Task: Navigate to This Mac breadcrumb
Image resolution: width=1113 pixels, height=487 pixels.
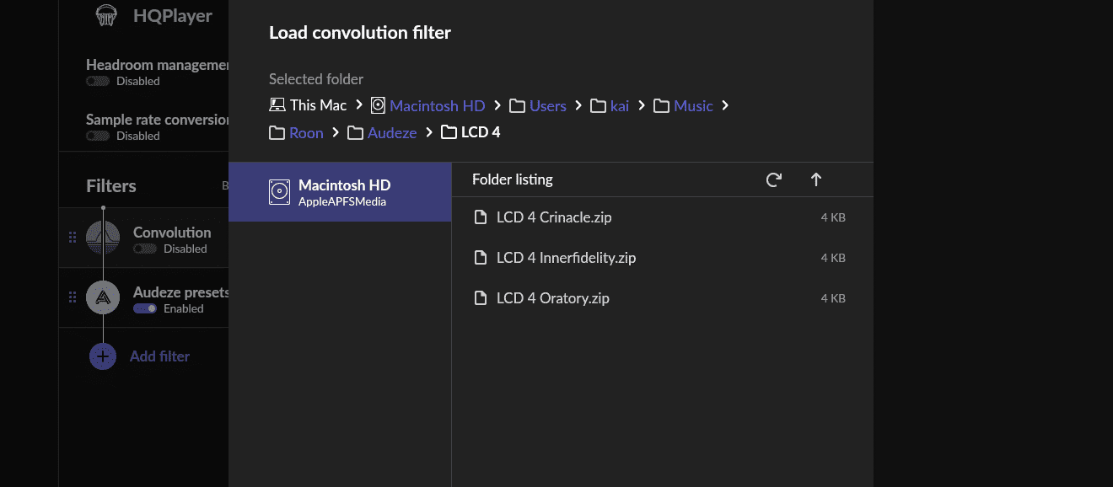Action: tap(308, 105)
